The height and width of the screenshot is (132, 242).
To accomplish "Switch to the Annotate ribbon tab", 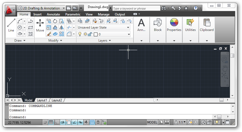I will tap(53, 14).
